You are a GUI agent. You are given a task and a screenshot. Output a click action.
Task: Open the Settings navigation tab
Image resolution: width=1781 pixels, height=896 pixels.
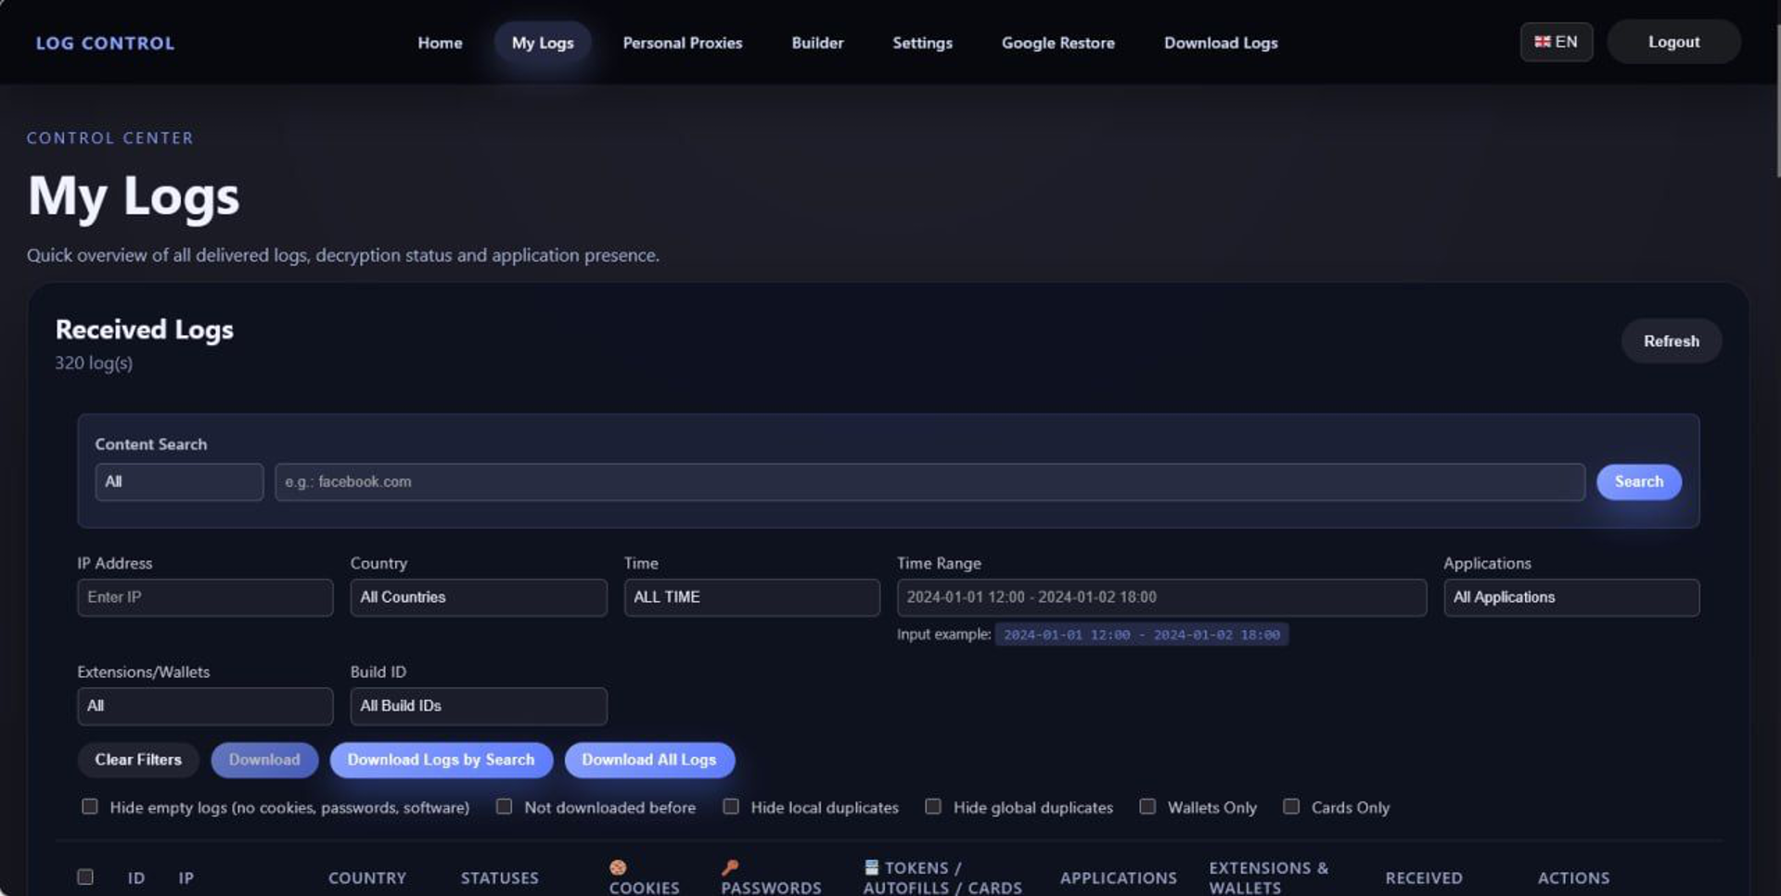(x=922, y=43)
